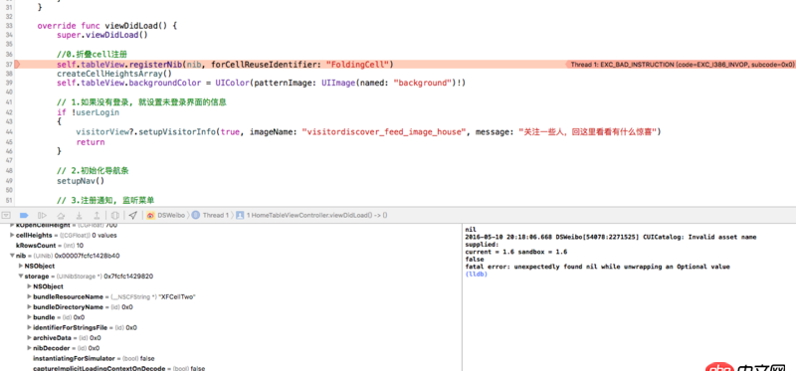Click the super.viewDidLoad() call
This screenshot has height=371, width=796.
102,35
